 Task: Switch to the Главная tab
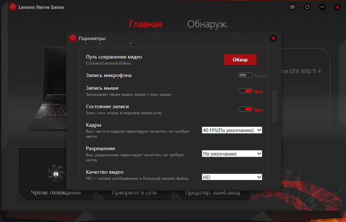tap(146, 24)
